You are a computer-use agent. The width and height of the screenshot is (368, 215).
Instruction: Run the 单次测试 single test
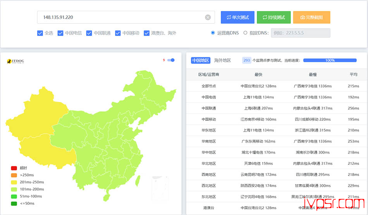click(x=237, y=17)
